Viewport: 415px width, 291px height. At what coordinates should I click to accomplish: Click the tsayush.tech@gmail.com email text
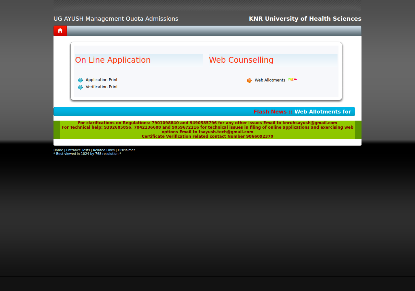point(226,132)
